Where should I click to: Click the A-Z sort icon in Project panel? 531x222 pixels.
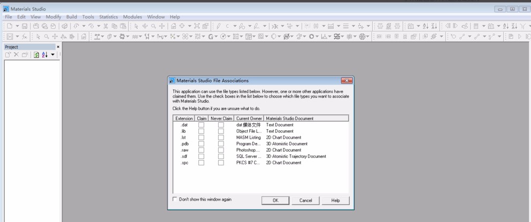click(x=45, y=55)
